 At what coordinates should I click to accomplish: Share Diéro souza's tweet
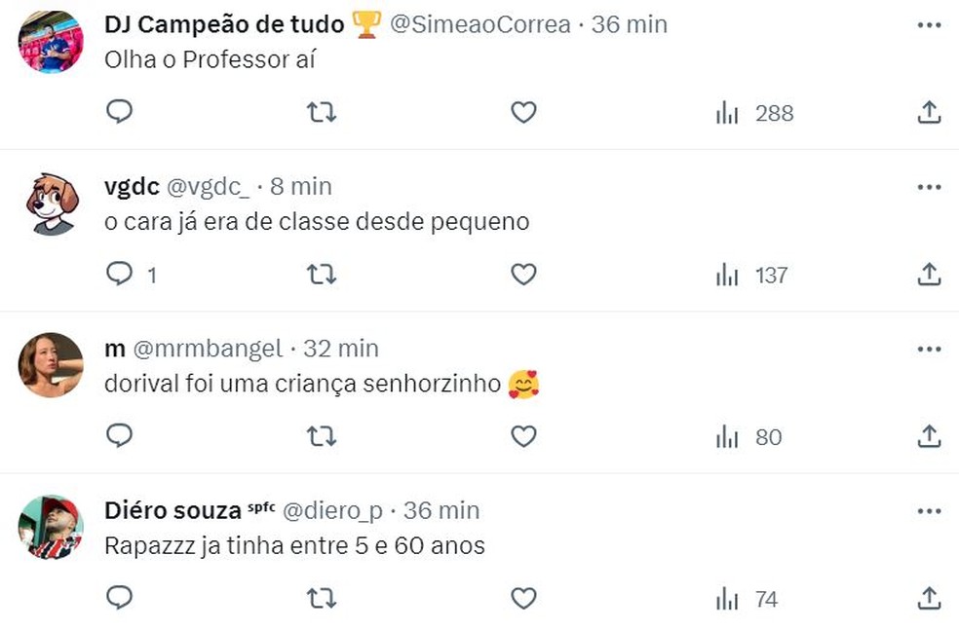coord(929,598)
